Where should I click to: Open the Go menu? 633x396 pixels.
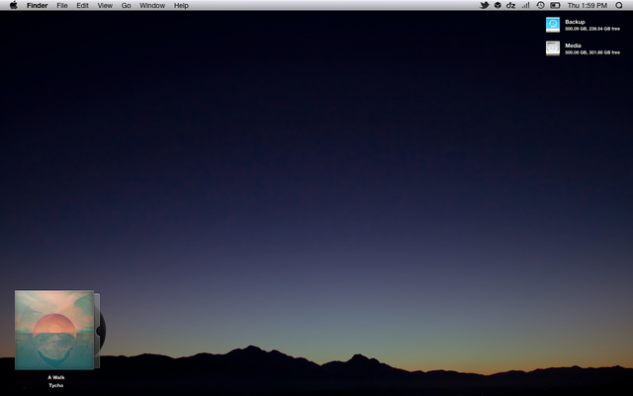126,5
